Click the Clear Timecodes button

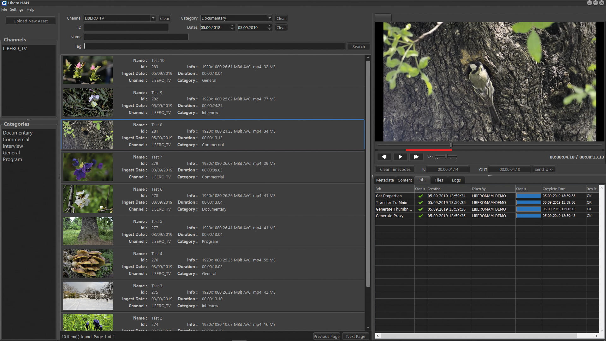[395, 170]
